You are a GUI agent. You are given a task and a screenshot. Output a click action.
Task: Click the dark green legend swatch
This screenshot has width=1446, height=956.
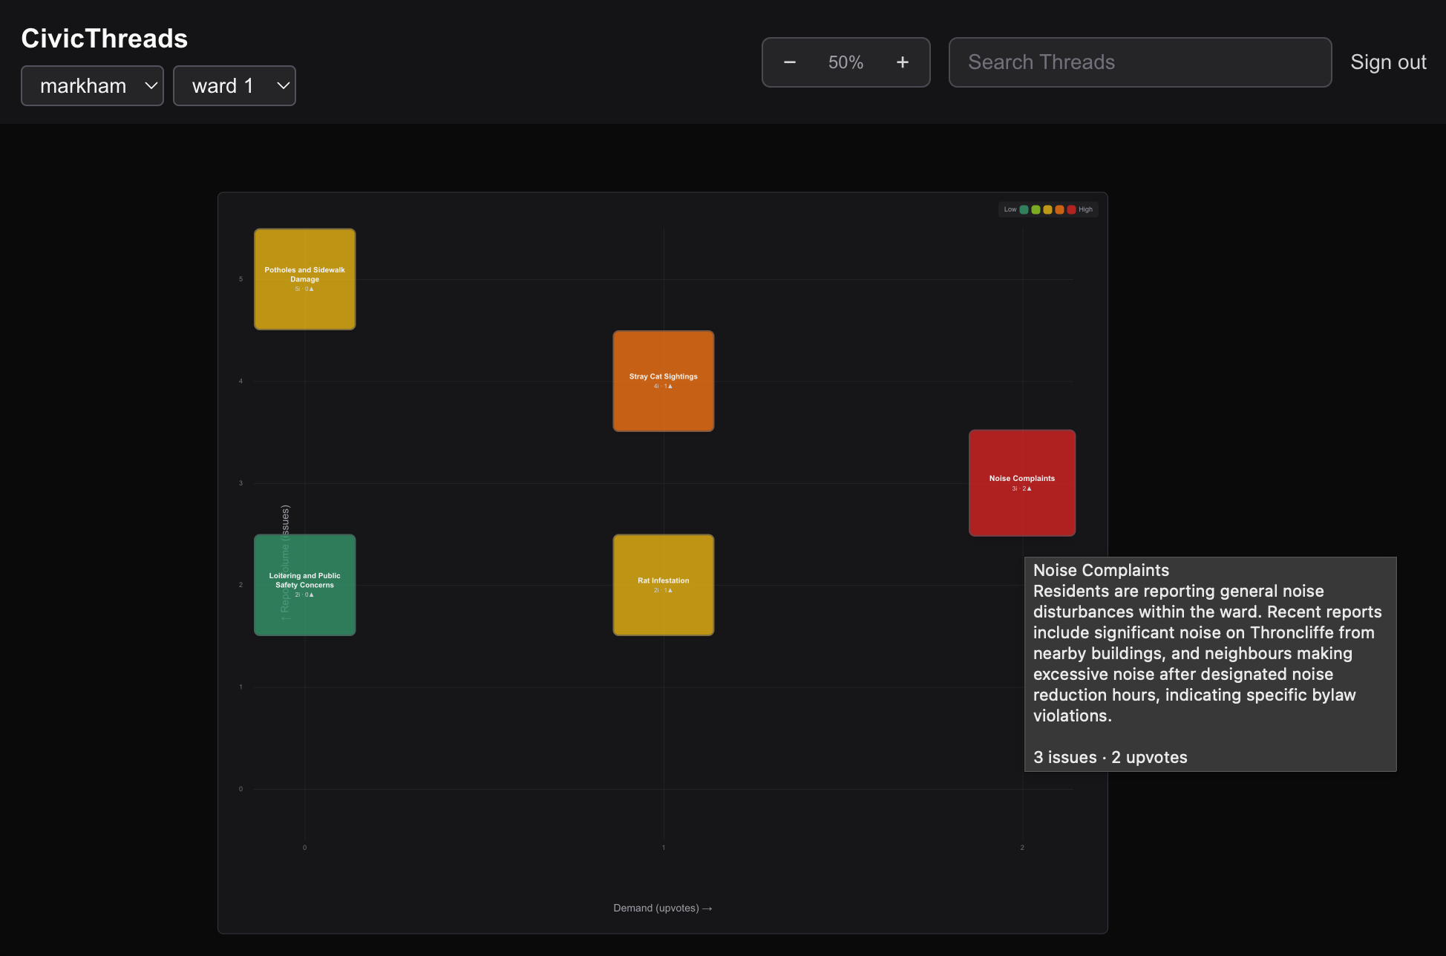(1024, 209)
